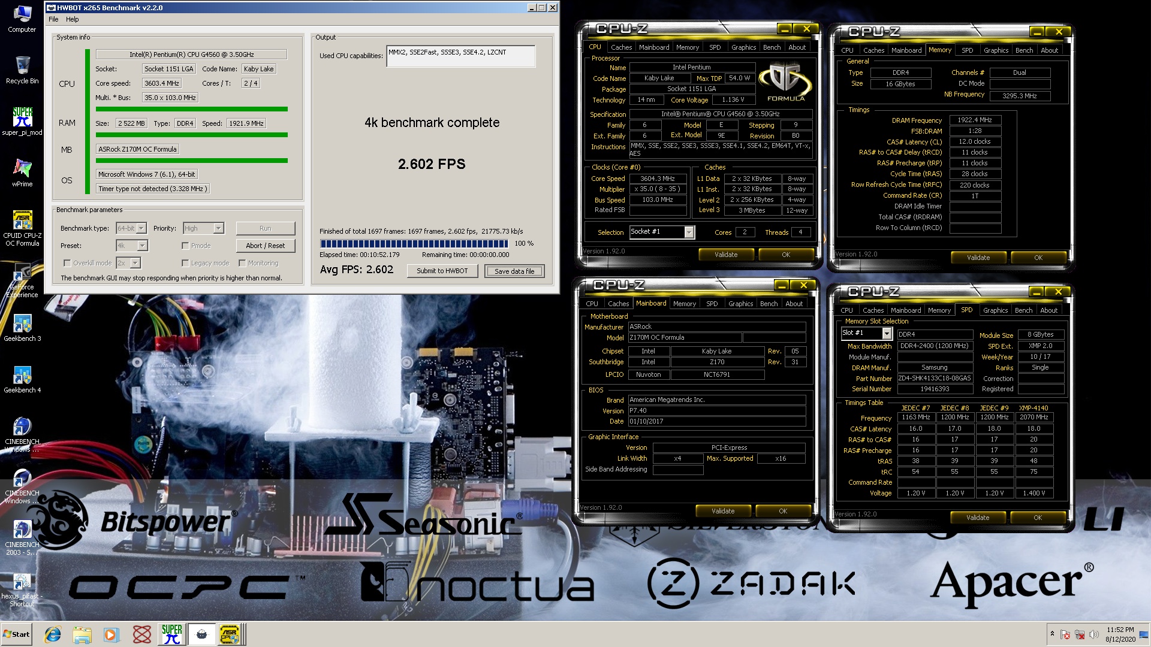
Task: Open CPUID CPU-Z OC Formula shortcut
Action: (22, 228)
